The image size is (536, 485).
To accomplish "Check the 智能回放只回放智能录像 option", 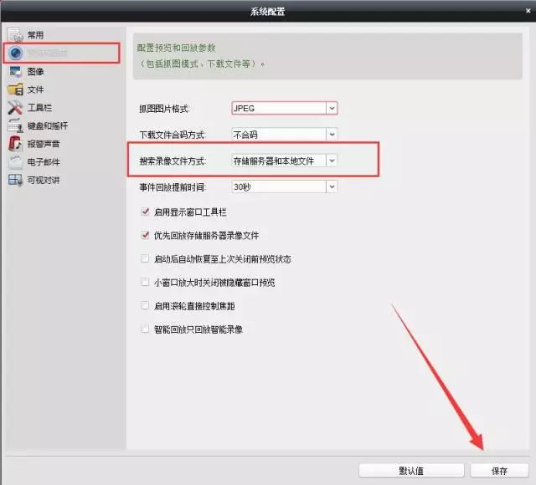I will (x=146, y=329).
